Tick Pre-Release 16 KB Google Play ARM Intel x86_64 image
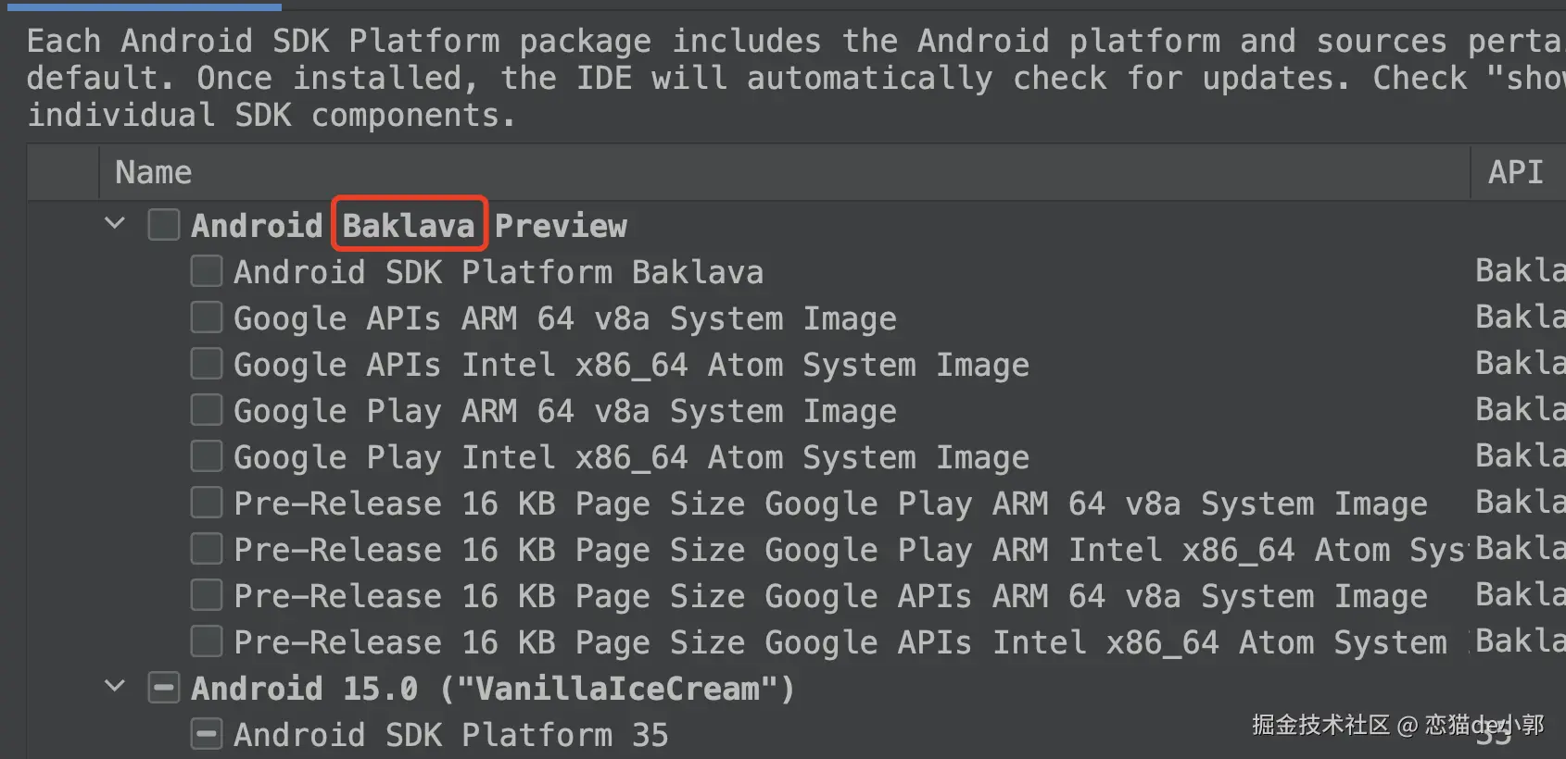 pos(206,549)
